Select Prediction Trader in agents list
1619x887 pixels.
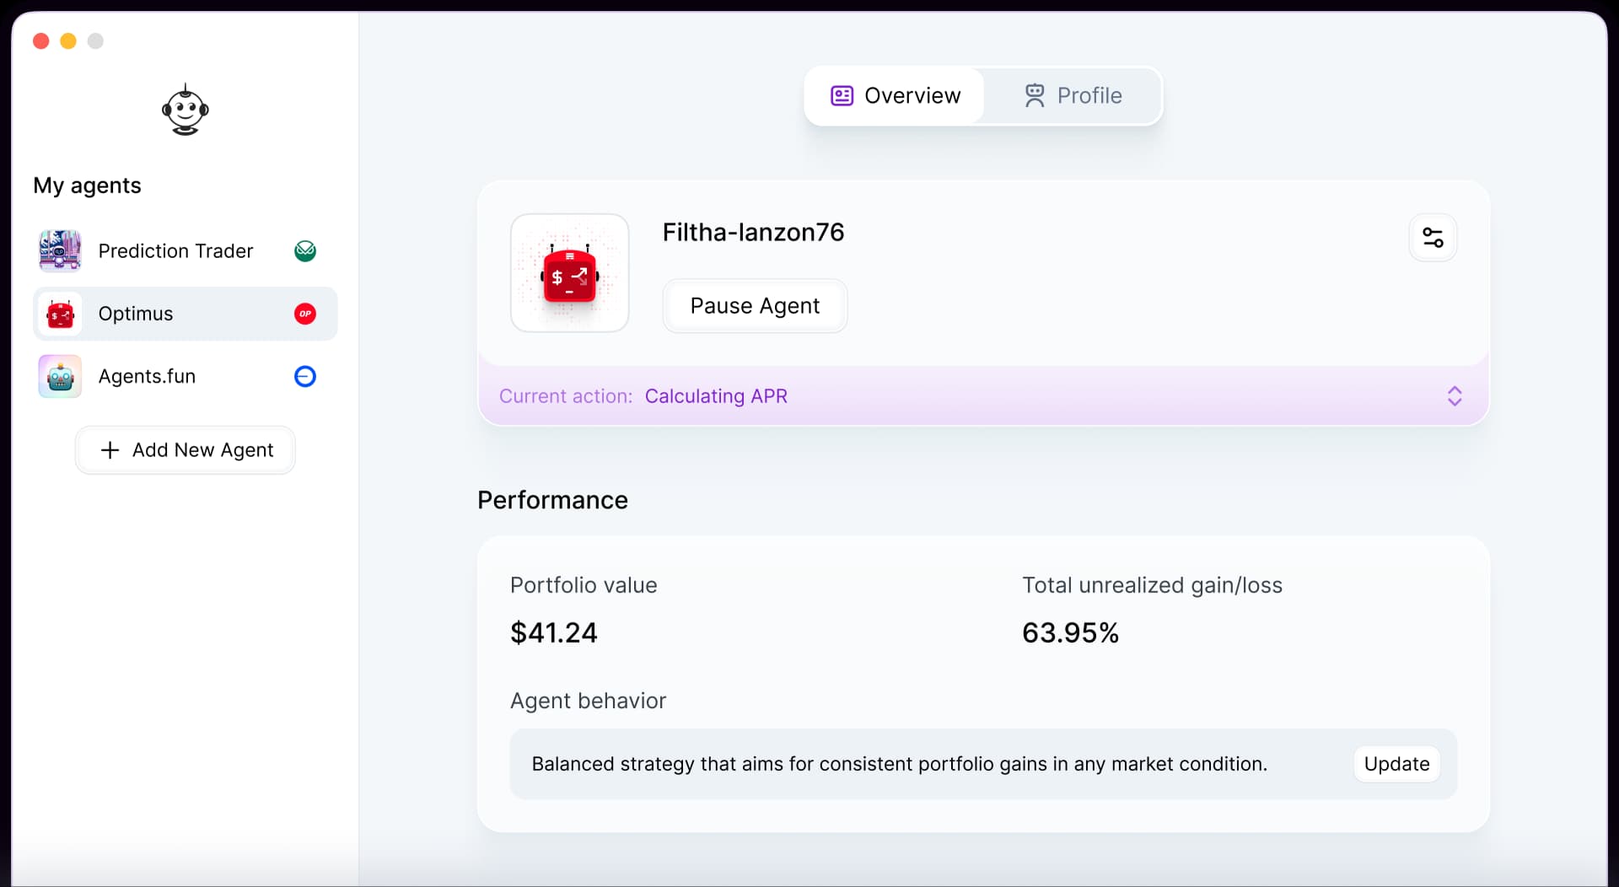(175, 251)
